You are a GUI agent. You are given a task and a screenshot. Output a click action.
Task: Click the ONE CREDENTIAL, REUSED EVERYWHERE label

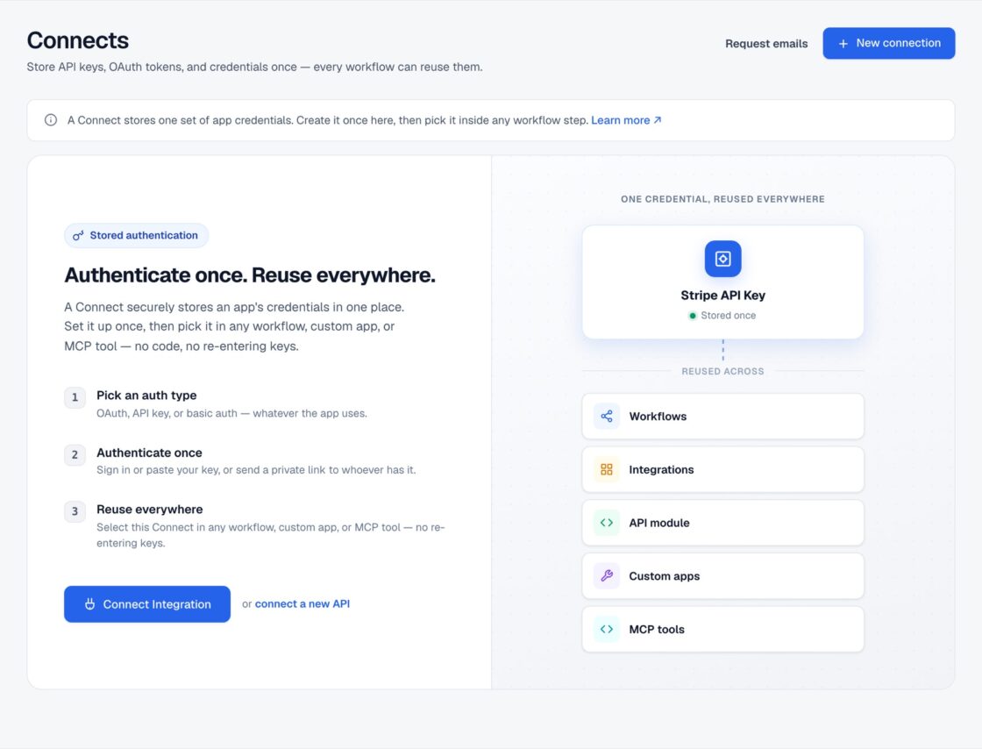[x=722, y=199]
